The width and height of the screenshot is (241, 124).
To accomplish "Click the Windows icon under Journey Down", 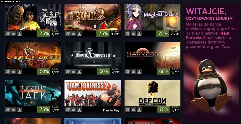I will coord(8,34).
